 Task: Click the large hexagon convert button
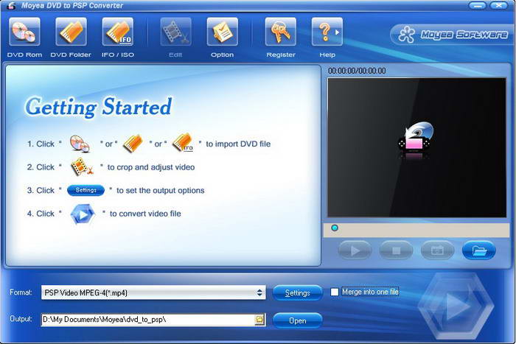pyautogui.click(x=456, y=306)
